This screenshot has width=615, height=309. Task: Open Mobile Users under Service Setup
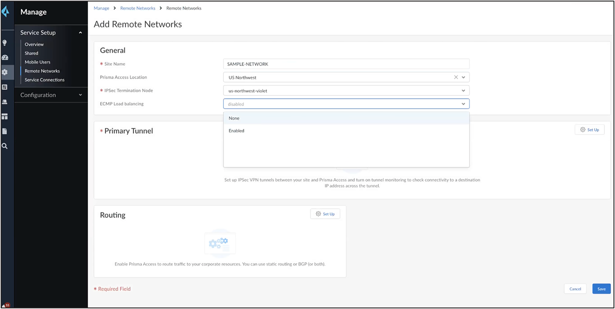pyautogui.click(x=38, y=62)
